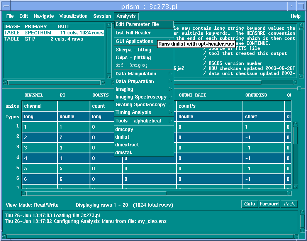Viewport: 307px width, 241px height.
Task: Open the Navigate menu
Action: 44,16
